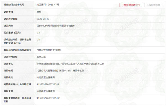This screenshot has height=106, width=166.
Task: Select the date 2025-08-18
Action: pos(43,19)
